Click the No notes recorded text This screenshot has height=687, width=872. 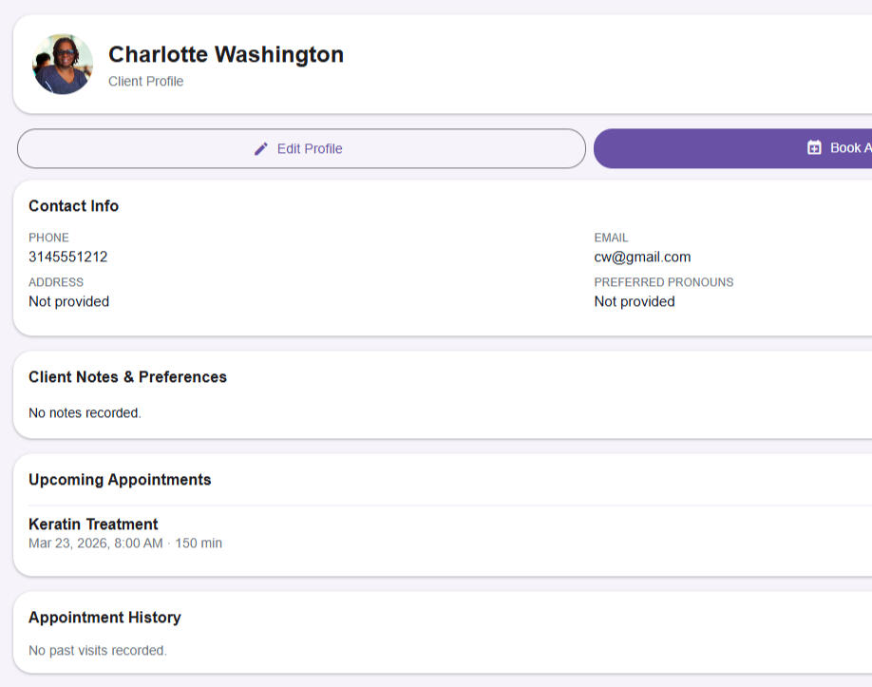point(85,412)
